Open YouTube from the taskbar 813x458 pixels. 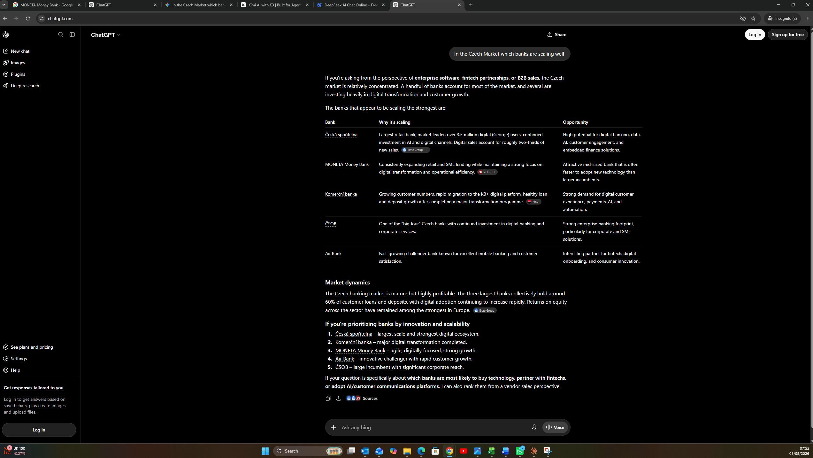tap(463, 451)
